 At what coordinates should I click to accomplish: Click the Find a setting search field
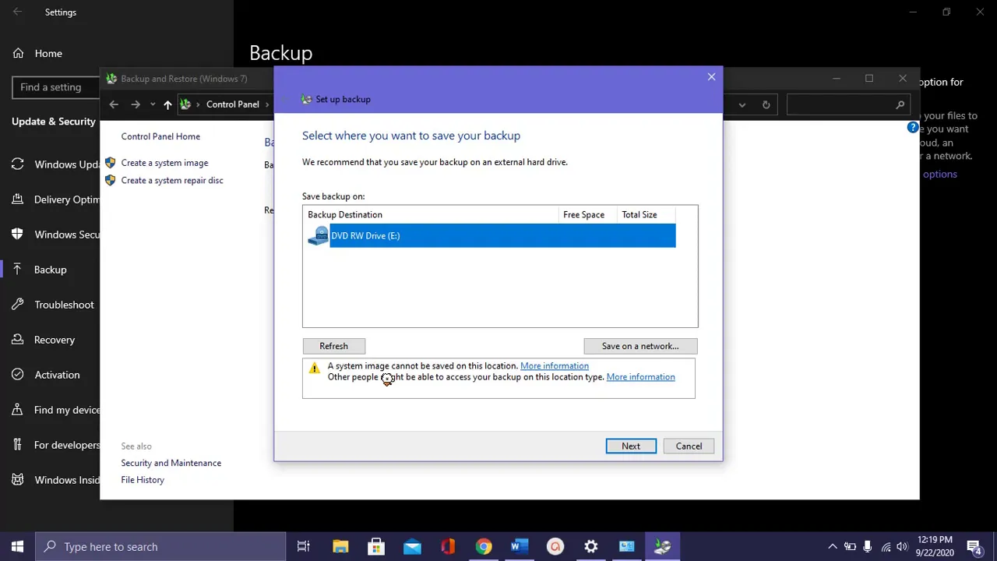56,87
